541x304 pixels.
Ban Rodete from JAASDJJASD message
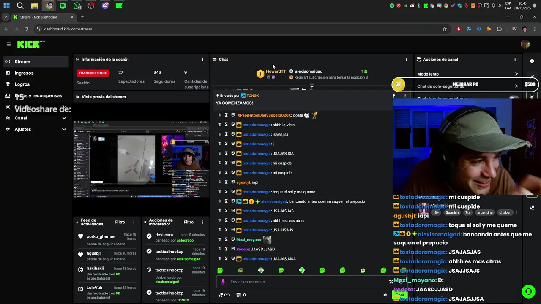233,249
